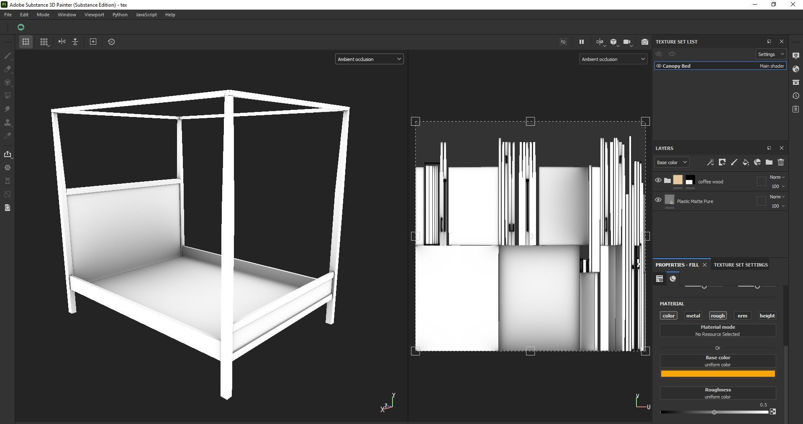Select the Paint brush tool

coord(8,56)
